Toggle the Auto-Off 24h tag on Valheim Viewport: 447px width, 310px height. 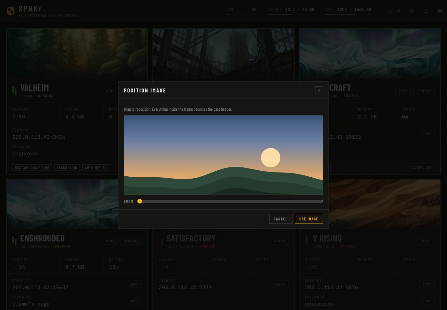click(97, 167)
